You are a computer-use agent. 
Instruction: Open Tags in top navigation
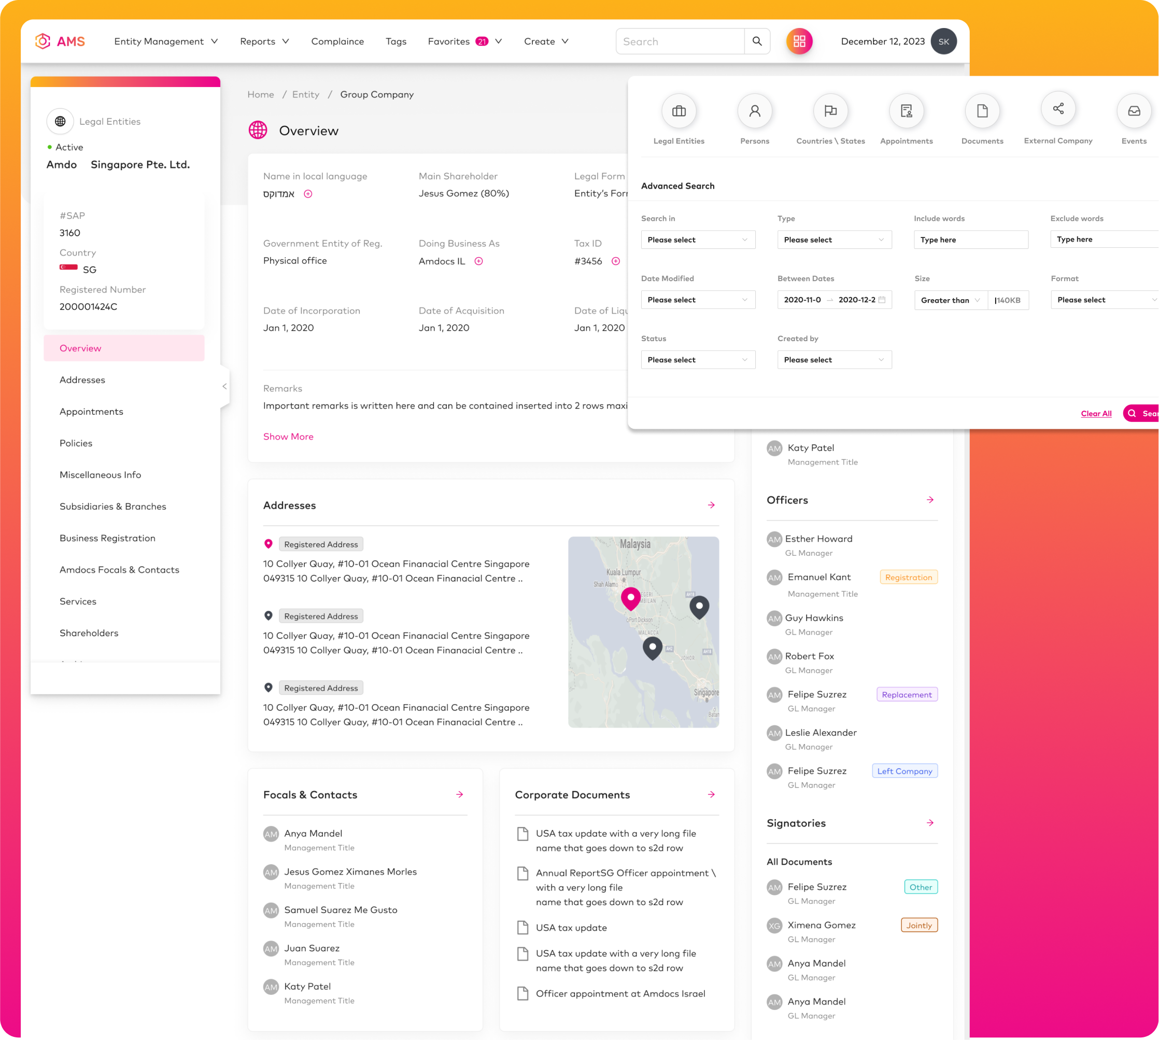pyautogui.click(x=396, y=41)
